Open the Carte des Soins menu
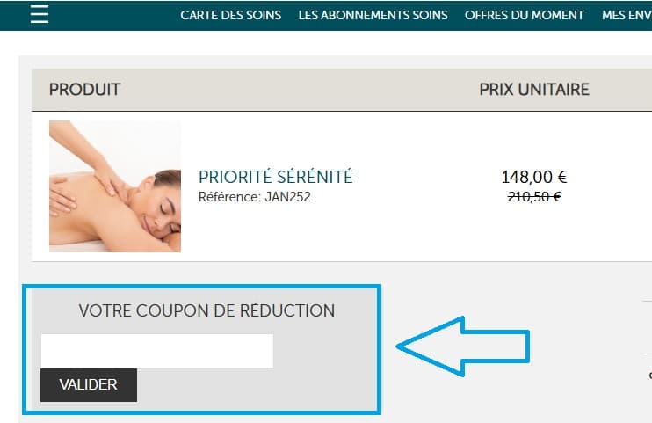The width and height of the screenshot is (652, 423). click(x=230, y=15)
